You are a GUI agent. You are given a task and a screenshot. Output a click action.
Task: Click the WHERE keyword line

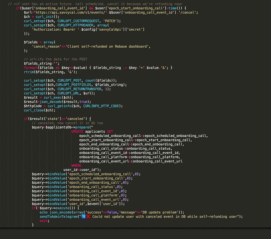(x=76, y=165)
